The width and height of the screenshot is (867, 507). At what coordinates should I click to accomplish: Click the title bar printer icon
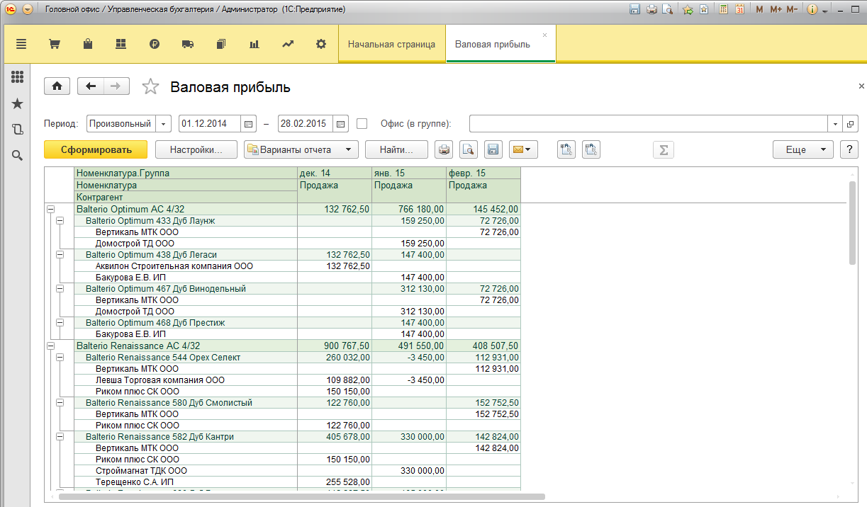(x=651, y=10)
